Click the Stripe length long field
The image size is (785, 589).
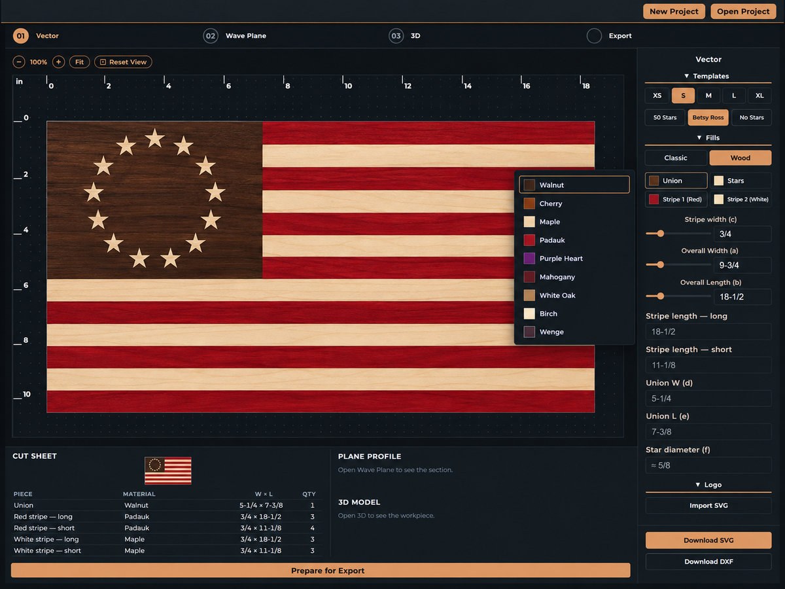pos(708,332)
